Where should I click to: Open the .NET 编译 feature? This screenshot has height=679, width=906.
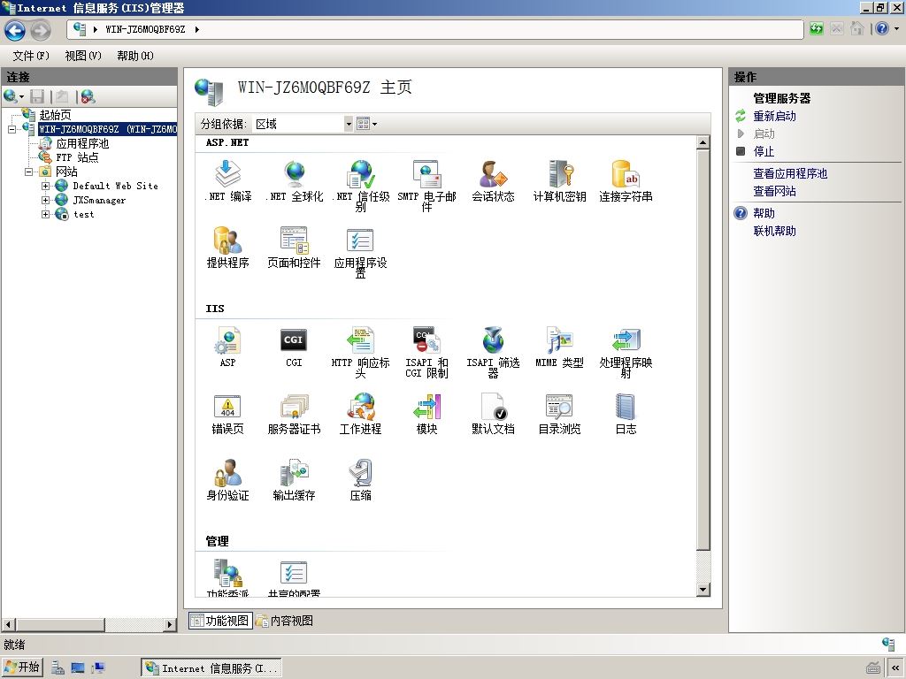coord(227,180)
